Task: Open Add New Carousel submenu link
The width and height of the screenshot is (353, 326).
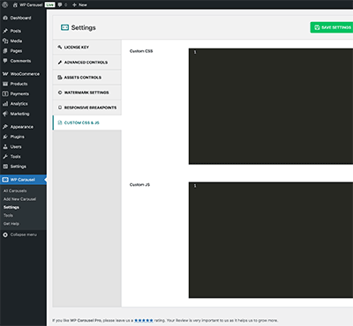Action: (19, 199)
